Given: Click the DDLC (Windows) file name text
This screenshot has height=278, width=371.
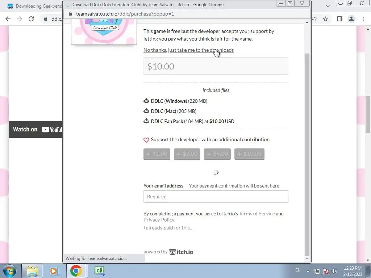Looking at the screenshot, I should click(169, 101).
